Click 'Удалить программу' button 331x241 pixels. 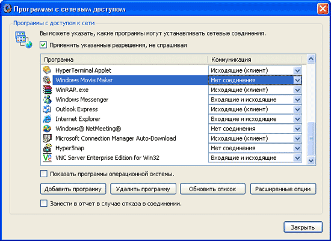143,189
